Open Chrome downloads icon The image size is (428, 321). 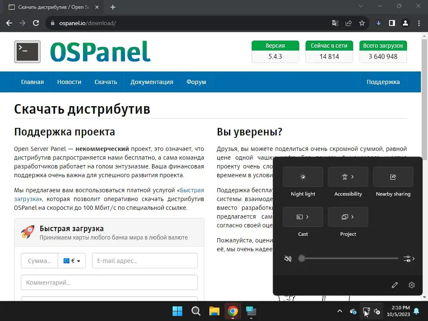click(x=379, y=23)
